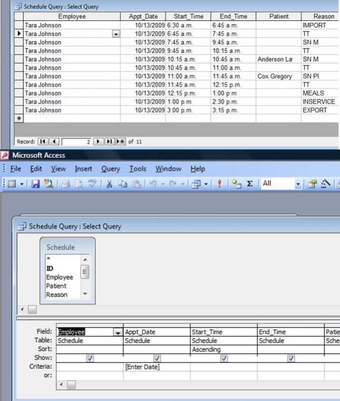Select the ID field in Schedule table list
The height and width of the screenshot is (401, 340).
click(x=49, y=268)
